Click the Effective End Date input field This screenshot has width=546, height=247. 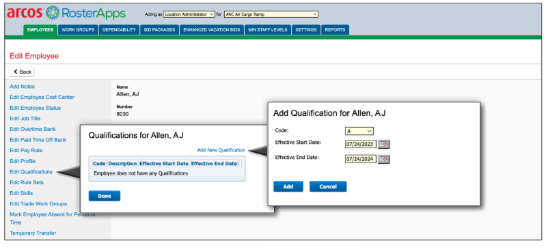361,159
